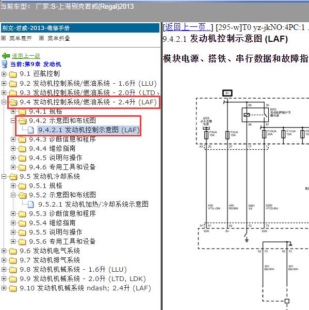Click folder icon of 9.8 机械系统 1.6升
Screen dimensions: 309x310
pyautogui.click(x=13, y=270)
